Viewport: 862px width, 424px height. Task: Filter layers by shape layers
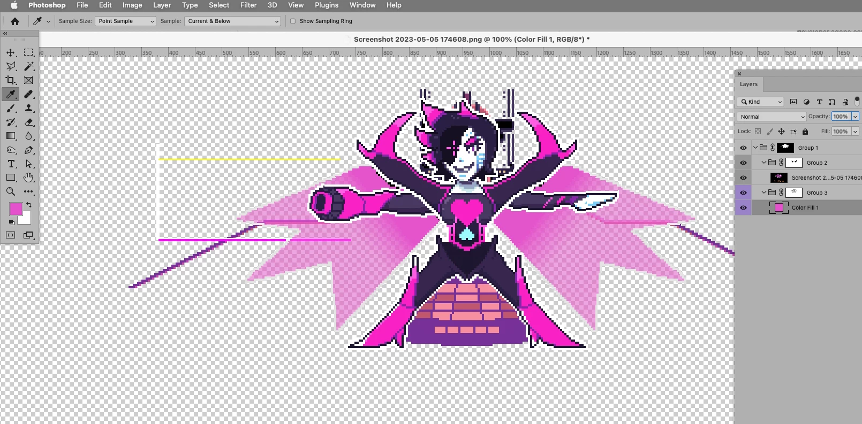pos(832,102)
